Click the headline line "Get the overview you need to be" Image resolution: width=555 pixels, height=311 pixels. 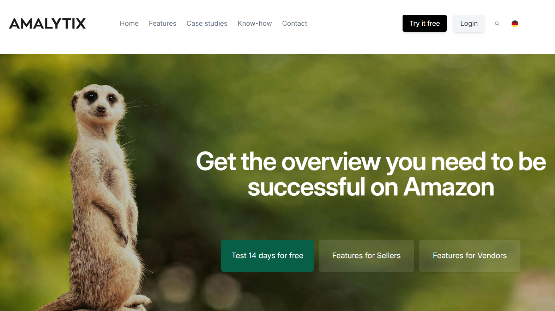coord(371,162)
